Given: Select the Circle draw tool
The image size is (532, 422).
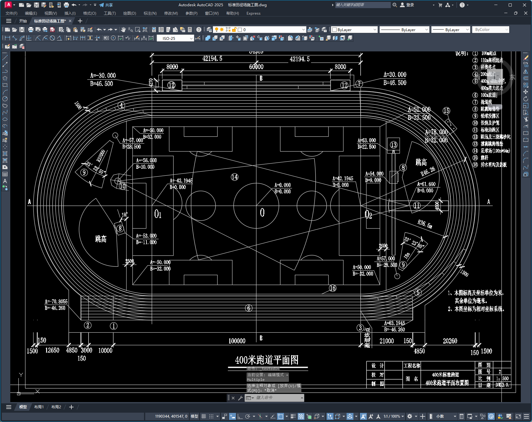Looking at the screenshot, I should [x=5, y=99].
